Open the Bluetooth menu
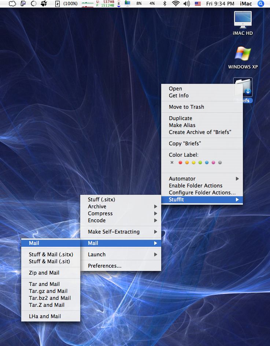Viewport: 270px width, 346px height. 164,4
